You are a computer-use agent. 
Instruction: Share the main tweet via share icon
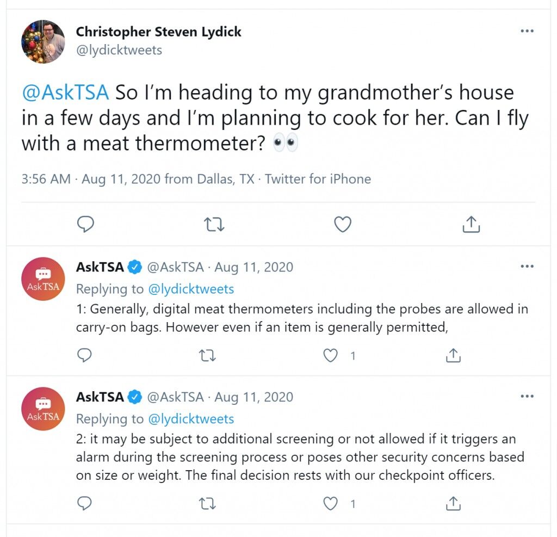click(471, 224)
